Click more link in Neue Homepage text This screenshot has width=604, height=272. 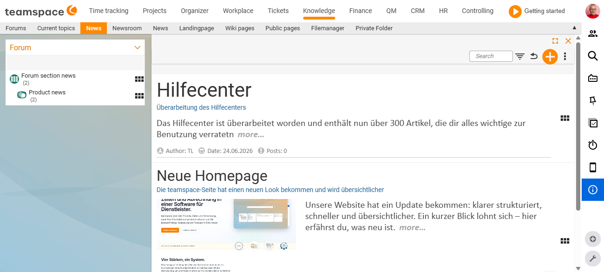(x=412, y=228)
